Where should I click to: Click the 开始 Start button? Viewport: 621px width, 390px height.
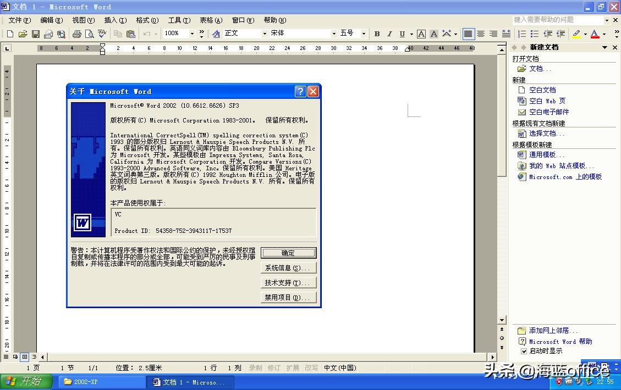(x=26, y=381)
